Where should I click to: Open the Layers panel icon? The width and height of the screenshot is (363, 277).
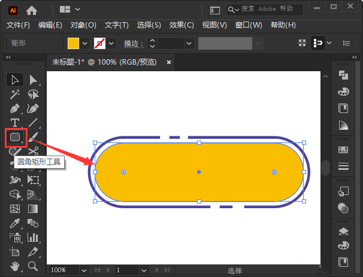[343, 232]
